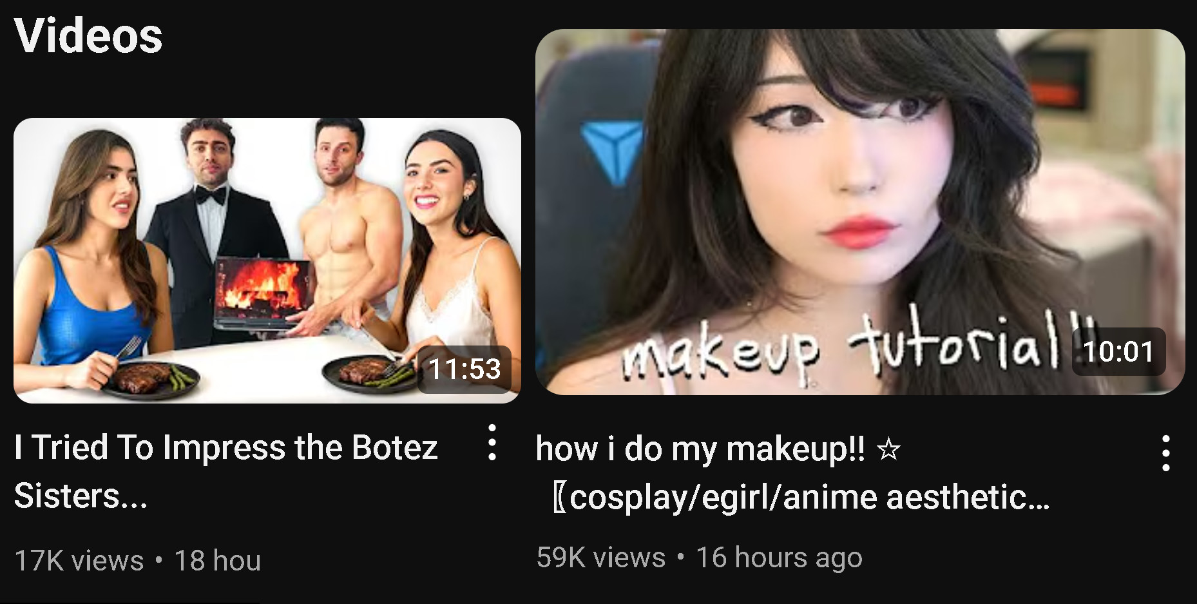
Task: Tap the 11:53 duration badge
Action: [464, 369]
